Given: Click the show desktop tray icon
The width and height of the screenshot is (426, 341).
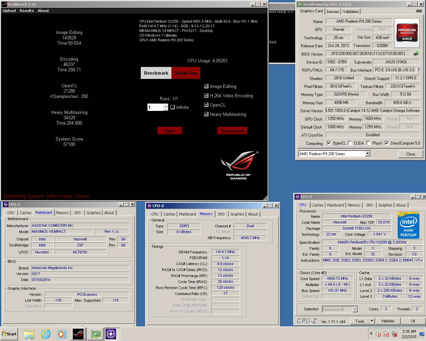Looking at the screenshot, I should point(422,334).
